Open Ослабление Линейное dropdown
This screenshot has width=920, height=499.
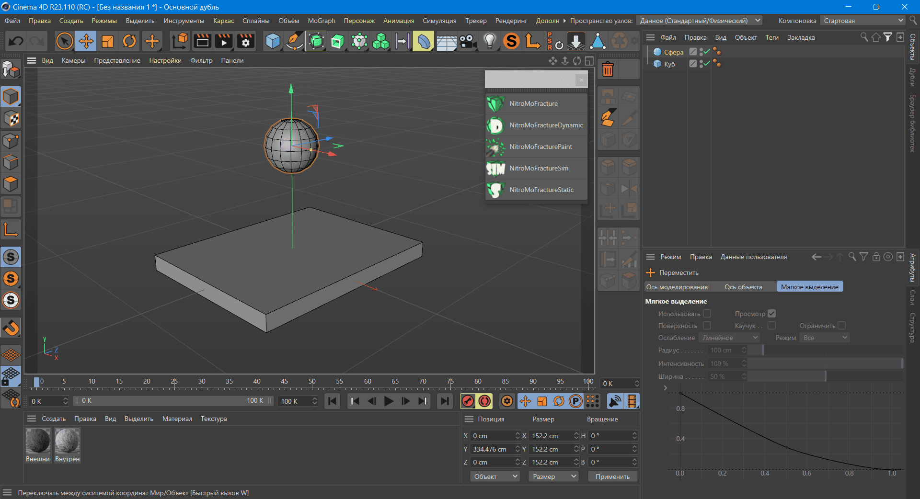point(729,338)
